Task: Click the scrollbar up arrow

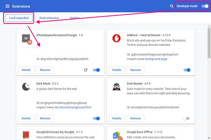Action: coord(209,26)
